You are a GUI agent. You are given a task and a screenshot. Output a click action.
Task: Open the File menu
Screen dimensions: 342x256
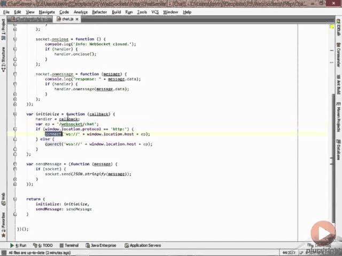6,12
